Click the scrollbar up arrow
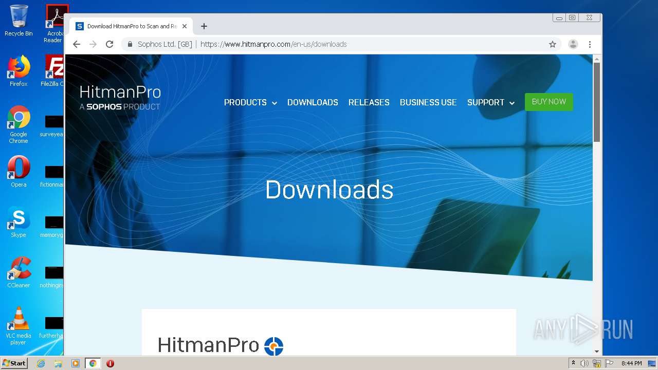This screenshot has width=658, height=370. 596,59
